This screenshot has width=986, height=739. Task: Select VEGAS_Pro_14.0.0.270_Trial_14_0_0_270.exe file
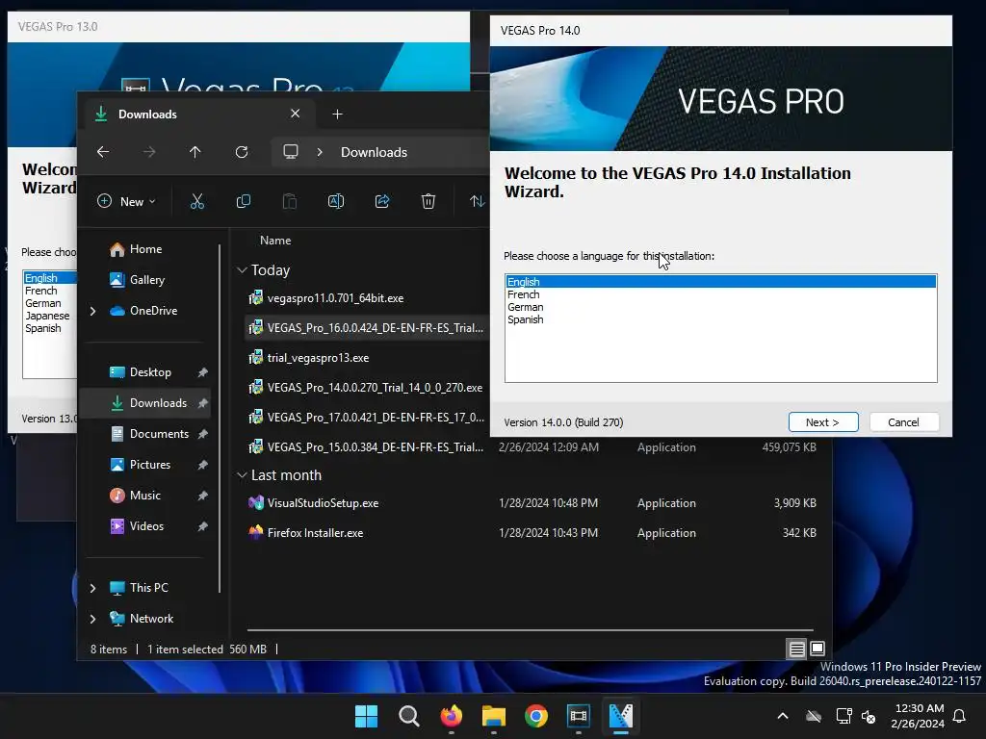(x=366, y=388)
